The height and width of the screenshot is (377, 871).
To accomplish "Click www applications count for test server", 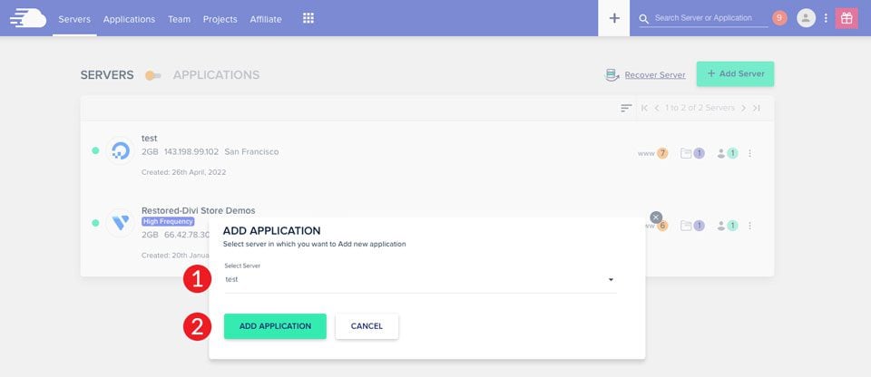I will [x=654, y=153].
